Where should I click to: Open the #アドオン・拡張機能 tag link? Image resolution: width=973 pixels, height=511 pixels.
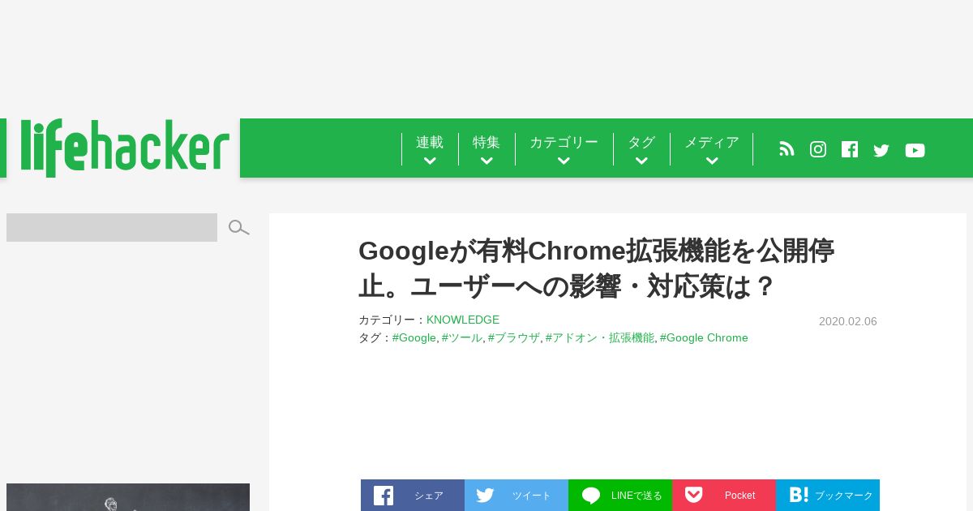tap(600, 337)
